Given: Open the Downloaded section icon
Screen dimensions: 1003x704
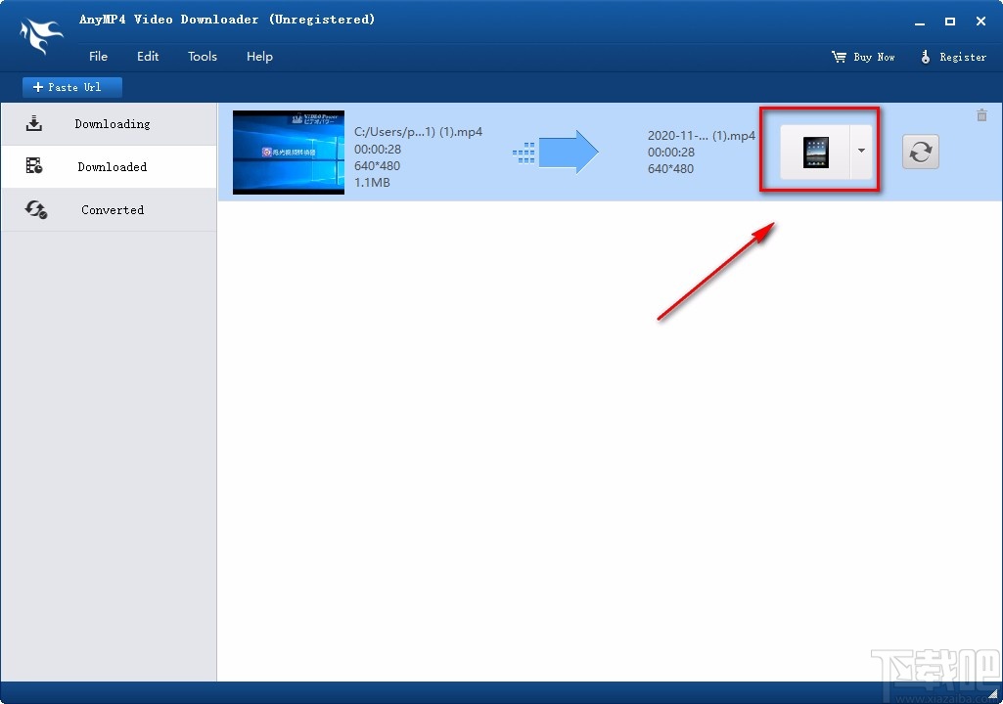Looking at the screenshot, I should point(35,166).
